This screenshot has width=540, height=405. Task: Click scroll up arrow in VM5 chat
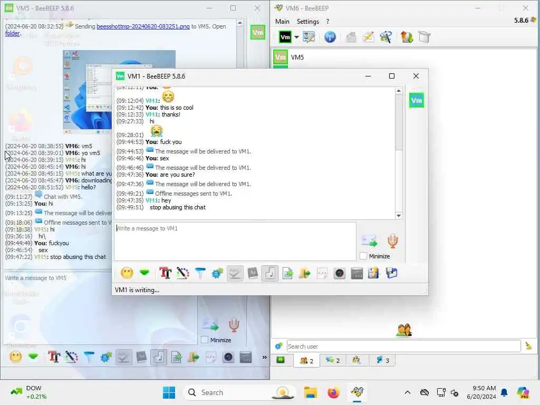(240, 23)
